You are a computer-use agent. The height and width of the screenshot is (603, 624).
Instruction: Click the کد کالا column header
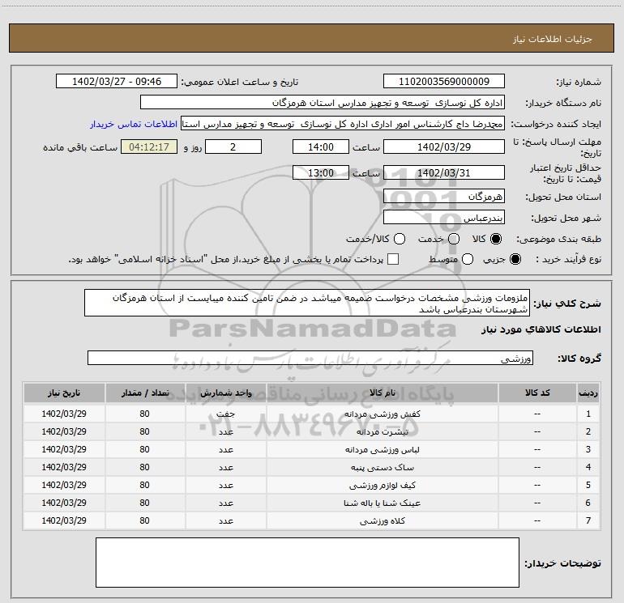pos(537,393)
